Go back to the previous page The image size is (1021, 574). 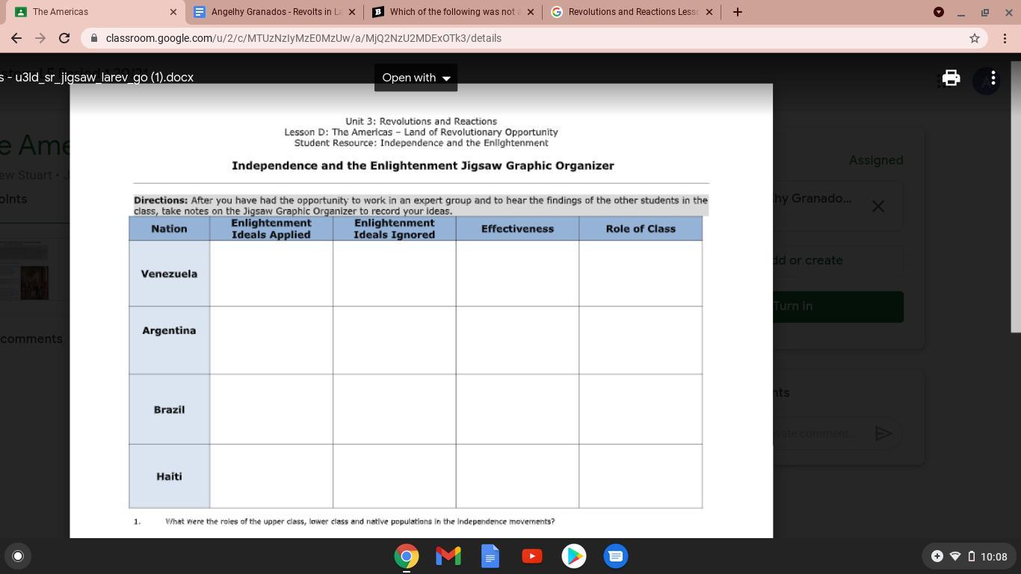point(16,38)
